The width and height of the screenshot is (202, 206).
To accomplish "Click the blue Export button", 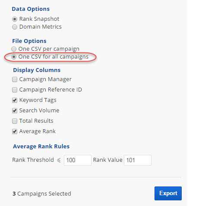I will pos(168,193).
